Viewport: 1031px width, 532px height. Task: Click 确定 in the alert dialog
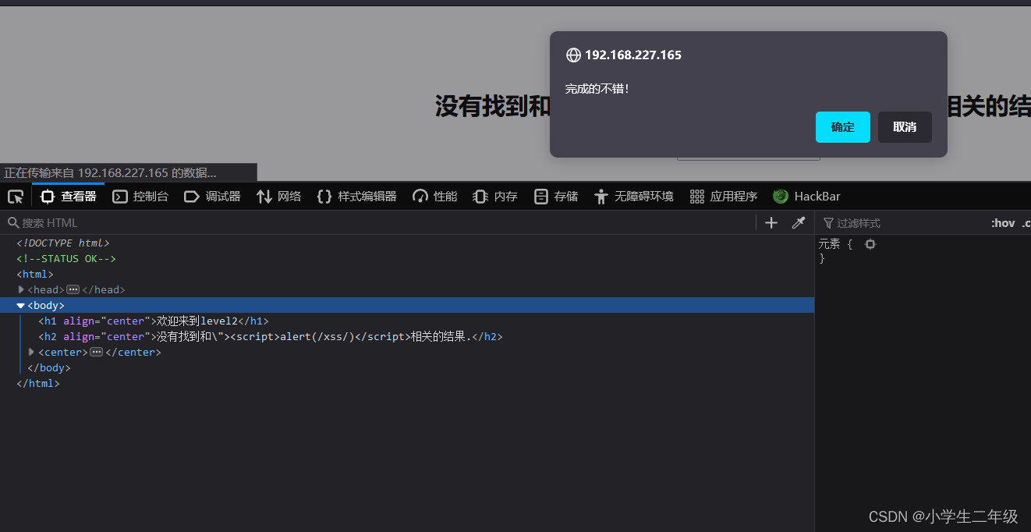pyautogui.click(x=843, y=127)
